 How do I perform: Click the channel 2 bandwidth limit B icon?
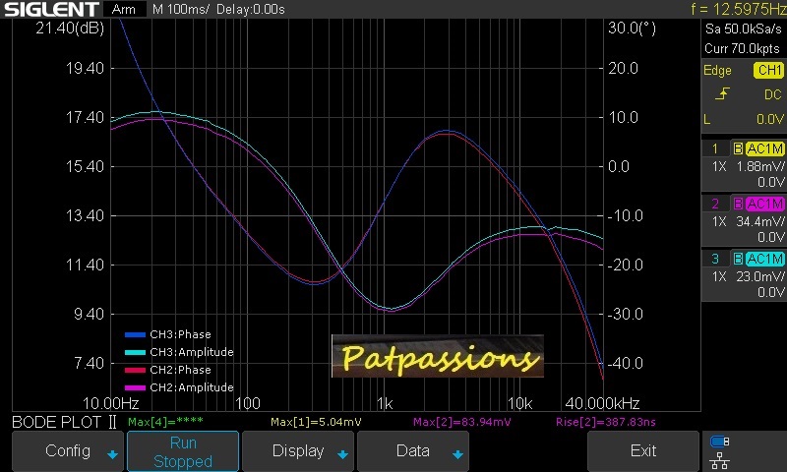(738, 204)
